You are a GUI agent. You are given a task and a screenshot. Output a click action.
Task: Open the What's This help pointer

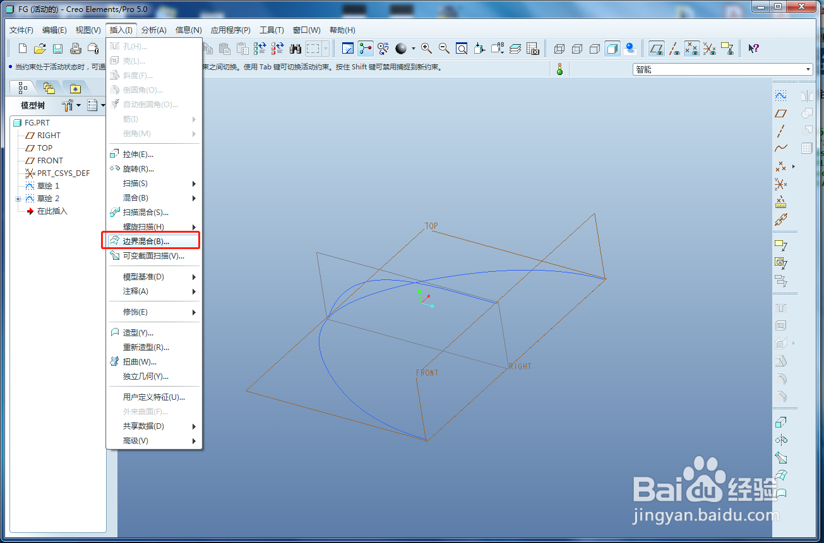(753, 49)
